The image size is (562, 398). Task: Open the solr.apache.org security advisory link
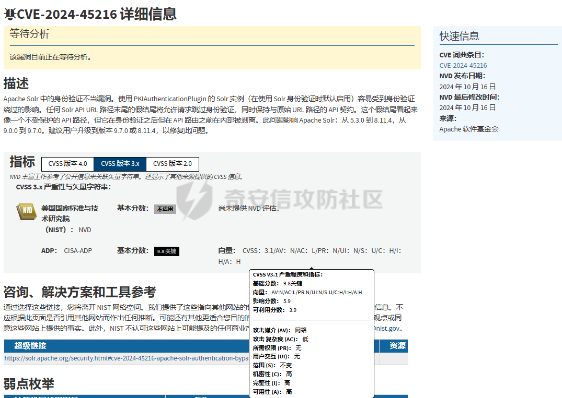pos(127,358)
